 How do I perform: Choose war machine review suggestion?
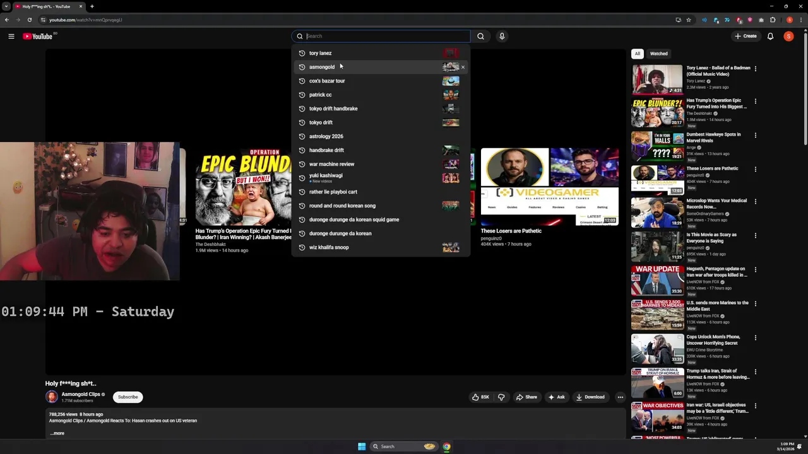click(381, 164)
